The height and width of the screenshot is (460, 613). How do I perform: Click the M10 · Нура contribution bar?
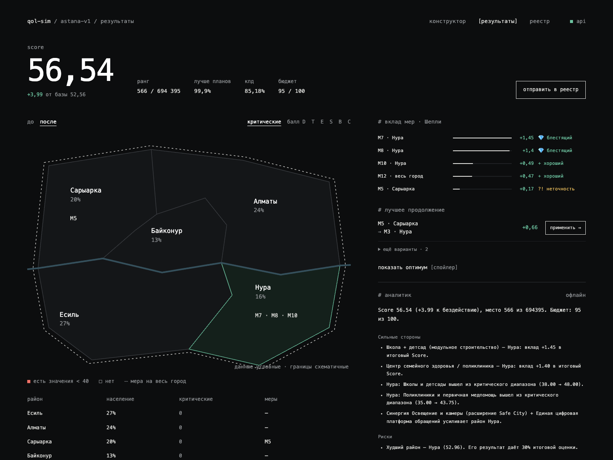click(x=482, y=164)
